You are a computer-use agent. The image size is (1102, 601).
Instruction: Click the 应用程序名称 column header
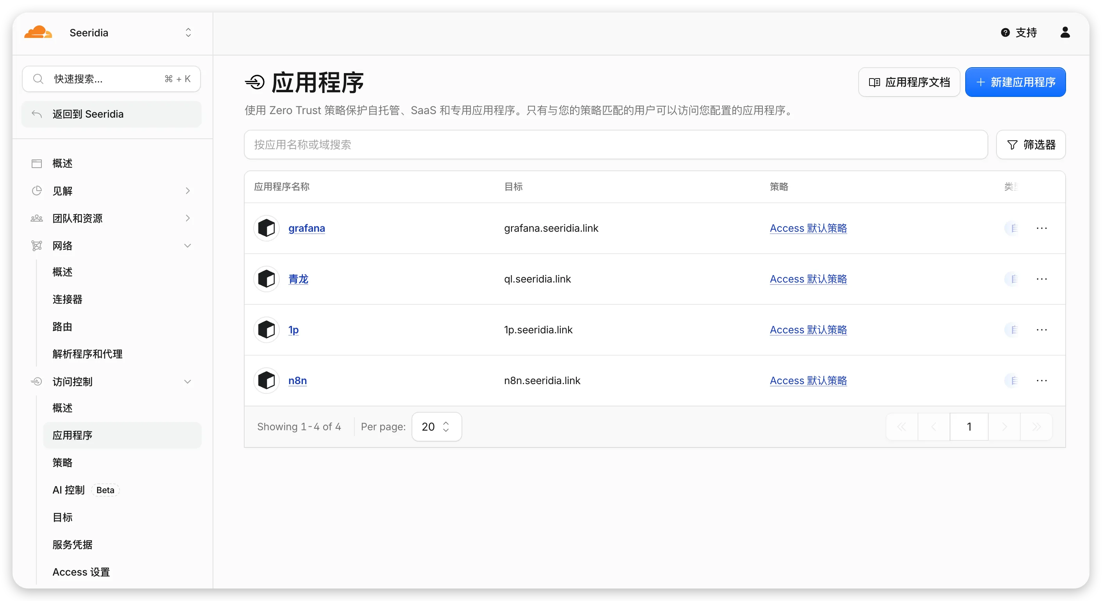tap(282, 186)
